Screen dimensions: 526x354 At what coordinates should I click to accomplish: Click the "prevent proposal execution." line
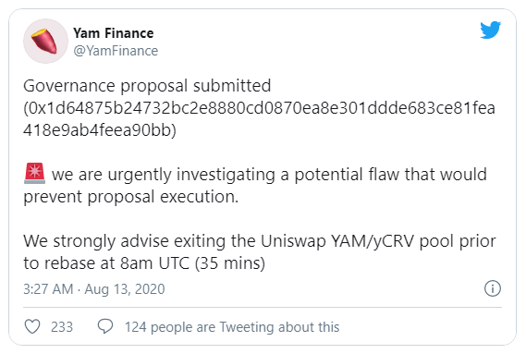[x=131, y=197]
